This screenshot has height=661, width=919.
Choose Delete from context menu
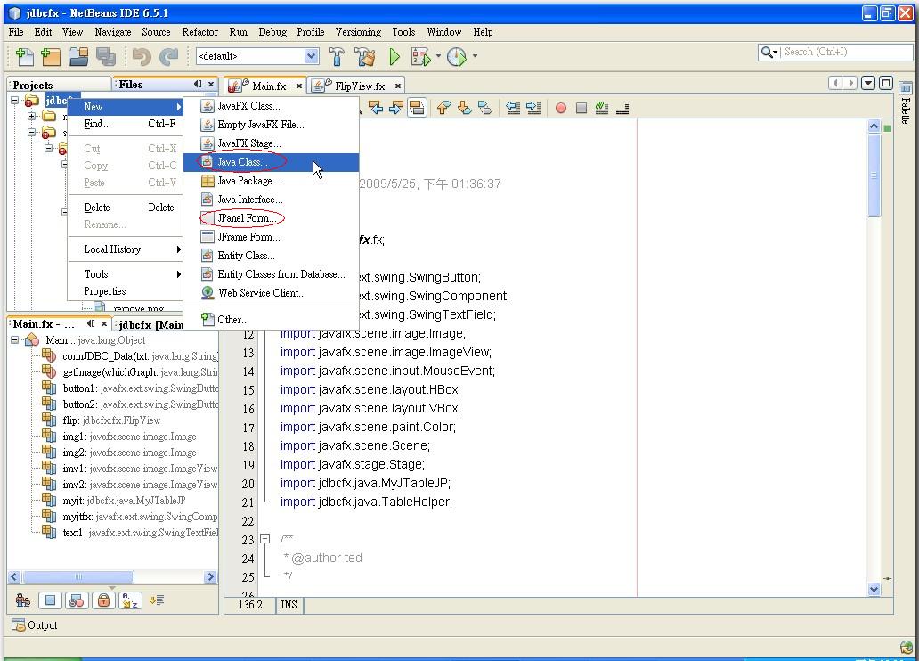click(126, 208)
